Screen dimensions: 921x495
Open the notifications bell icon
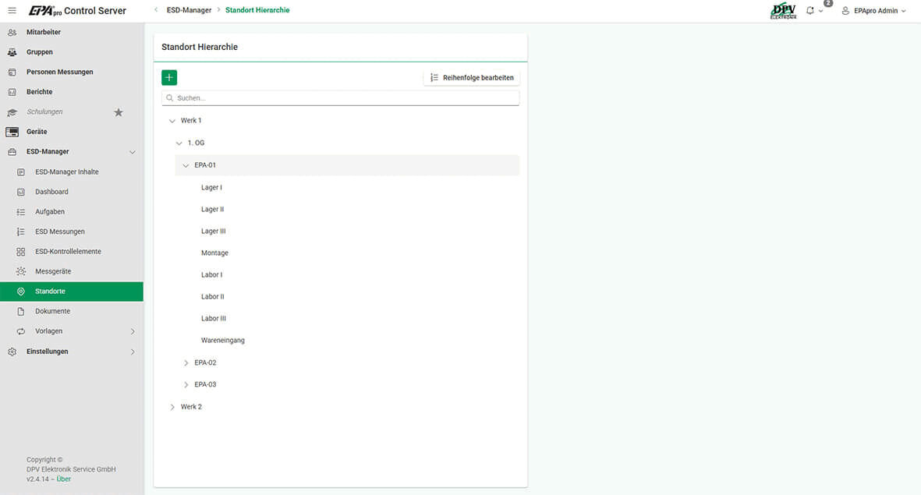point(810,11)
